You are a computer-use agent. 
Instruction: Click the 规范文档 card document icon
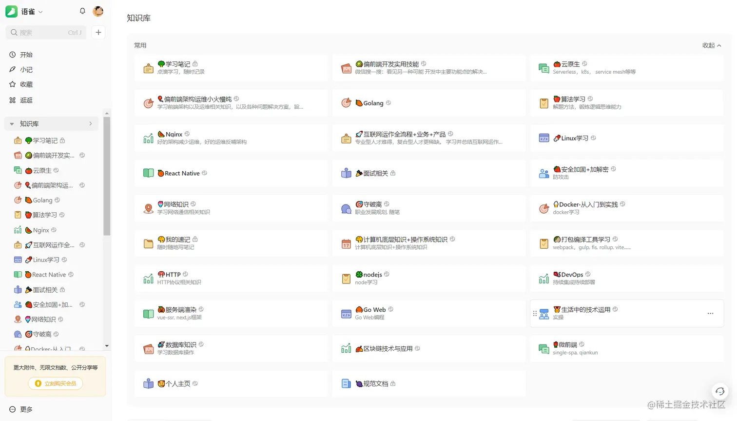click(347, 383)
